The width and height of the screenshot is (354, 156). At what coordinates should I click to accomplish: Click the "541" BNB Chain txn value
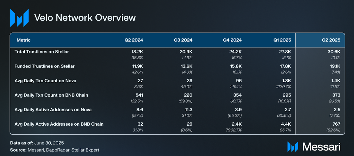[x=140, y=95]
